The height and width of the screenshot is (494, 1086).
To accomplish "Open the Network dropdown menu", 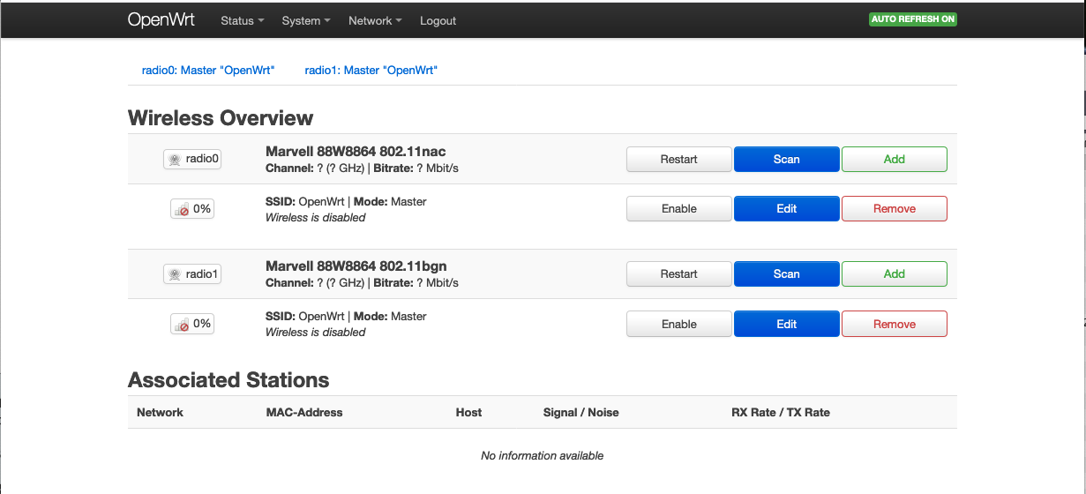I will (x=375, y=20).
